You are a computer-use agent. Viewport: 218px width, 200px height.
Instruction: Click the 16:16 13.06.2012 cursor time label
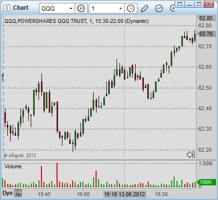coord(124,194)
